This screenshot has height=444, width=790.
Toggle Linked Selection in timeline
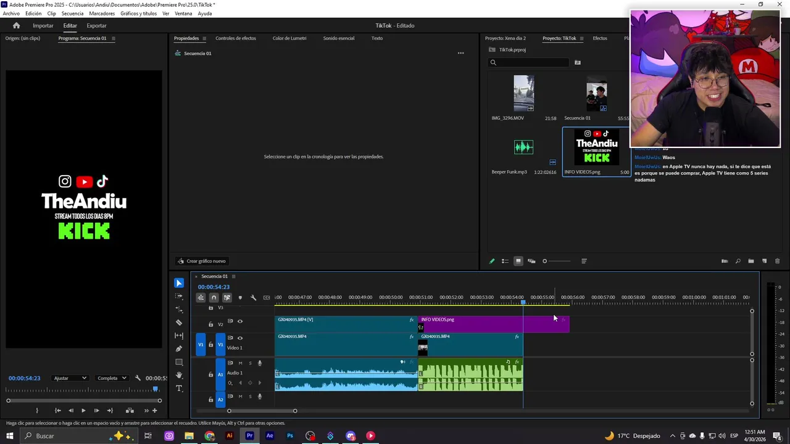pyautogui.click(x=227, y=297)
